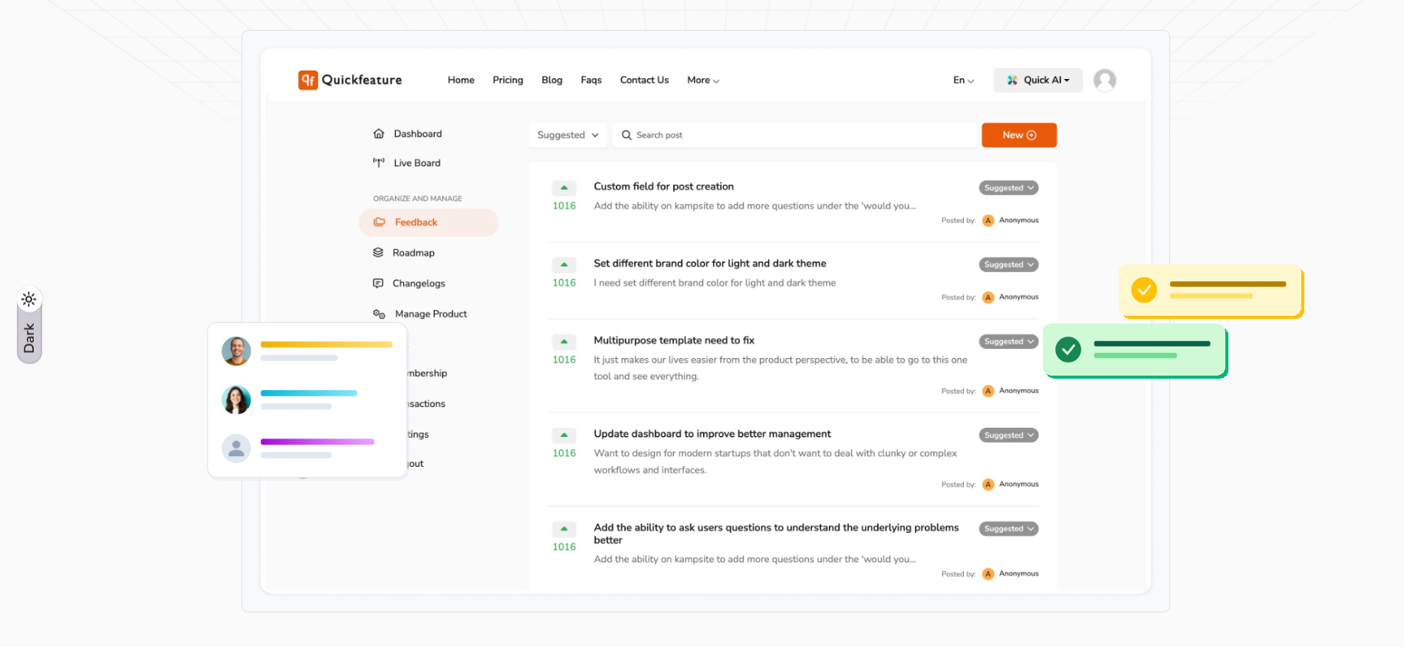Click the Live Board antenna icon
This screenshot has height=647, width=1404.
click(379, 163)
